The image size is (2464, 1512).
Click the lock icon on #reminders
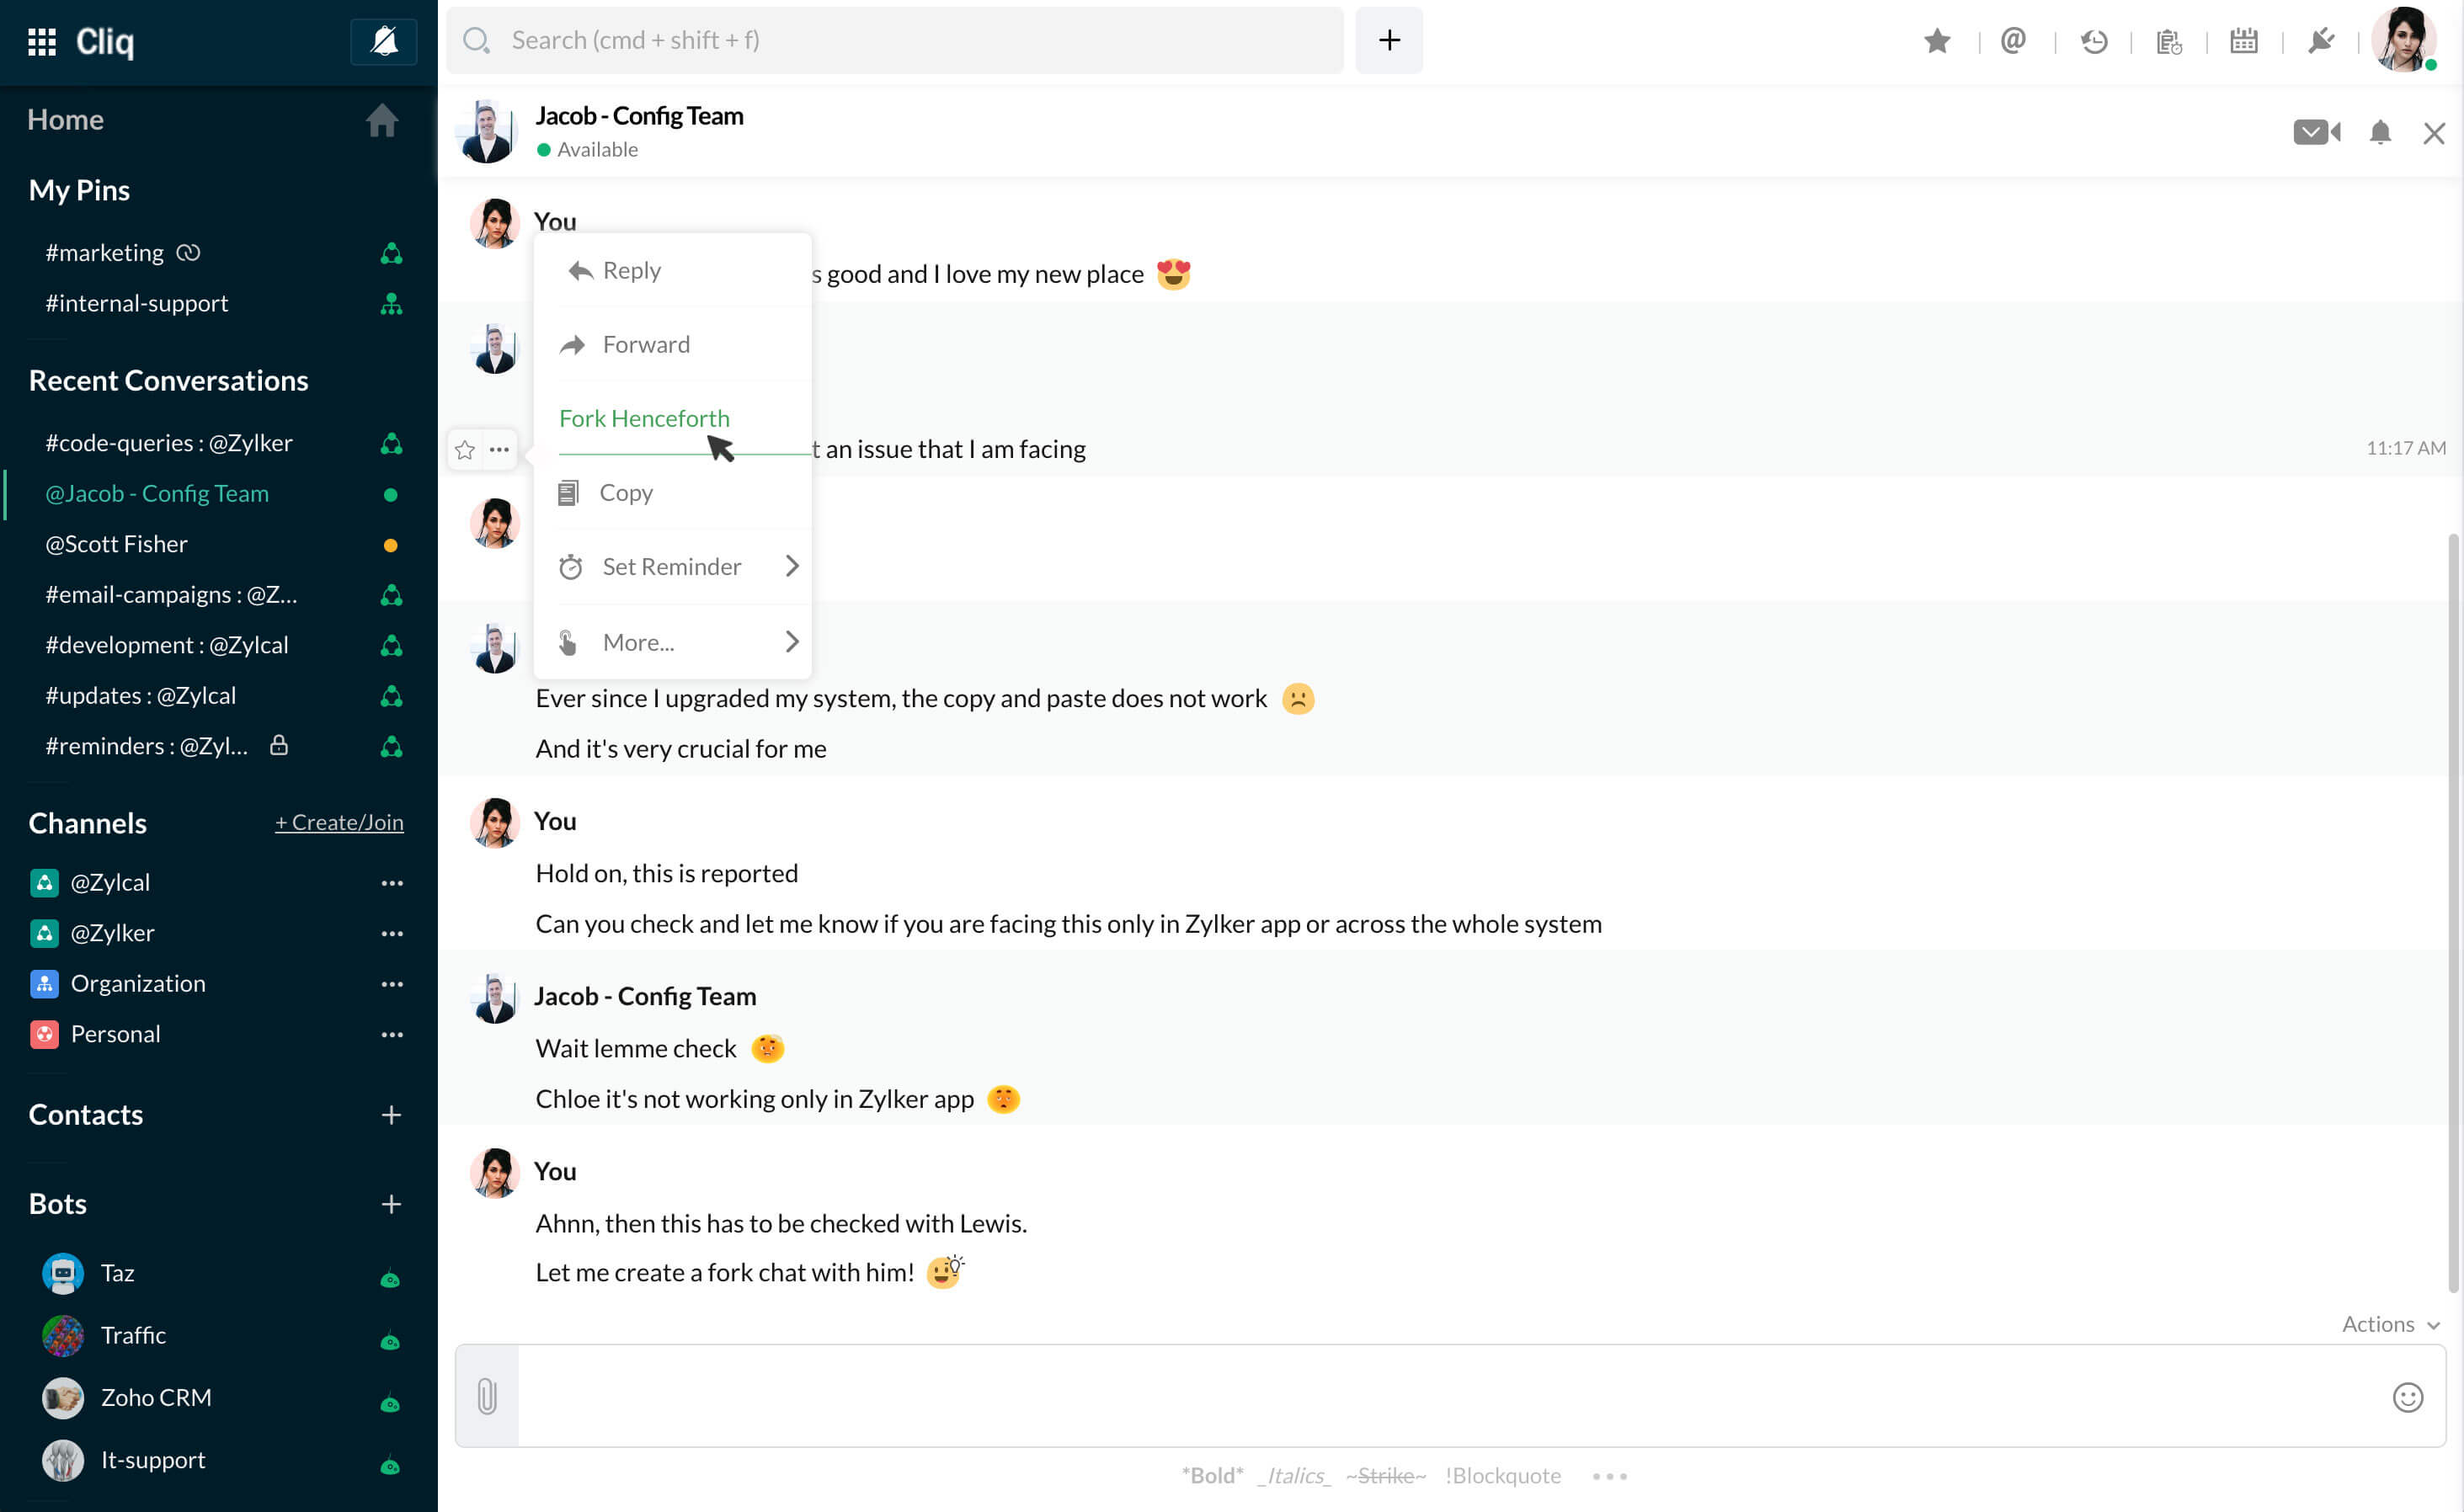[x=279, y=745]
